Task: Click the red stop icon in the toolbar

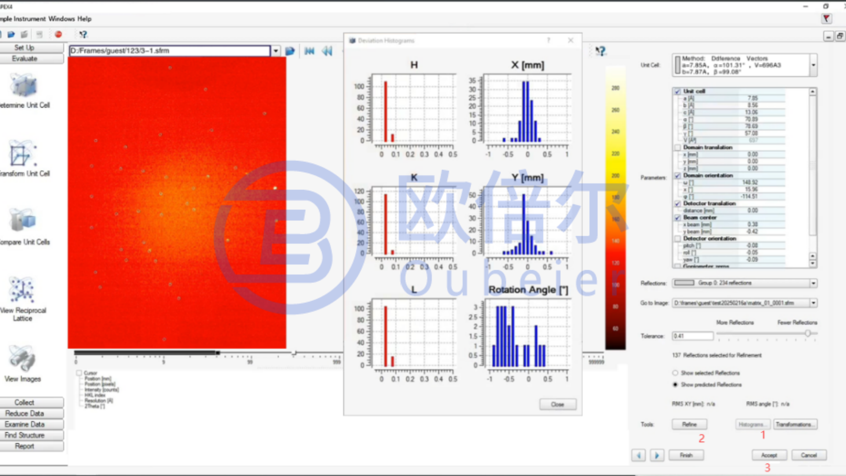Action: coord(58,34)
